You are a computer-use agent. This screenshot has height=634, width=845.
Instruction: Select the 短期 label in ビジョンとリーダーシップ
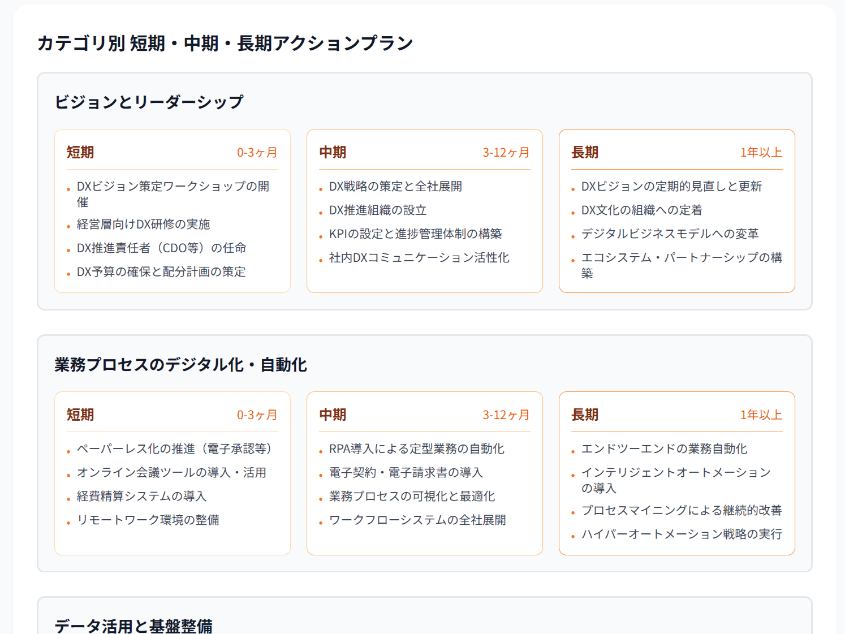coord(80,152)
